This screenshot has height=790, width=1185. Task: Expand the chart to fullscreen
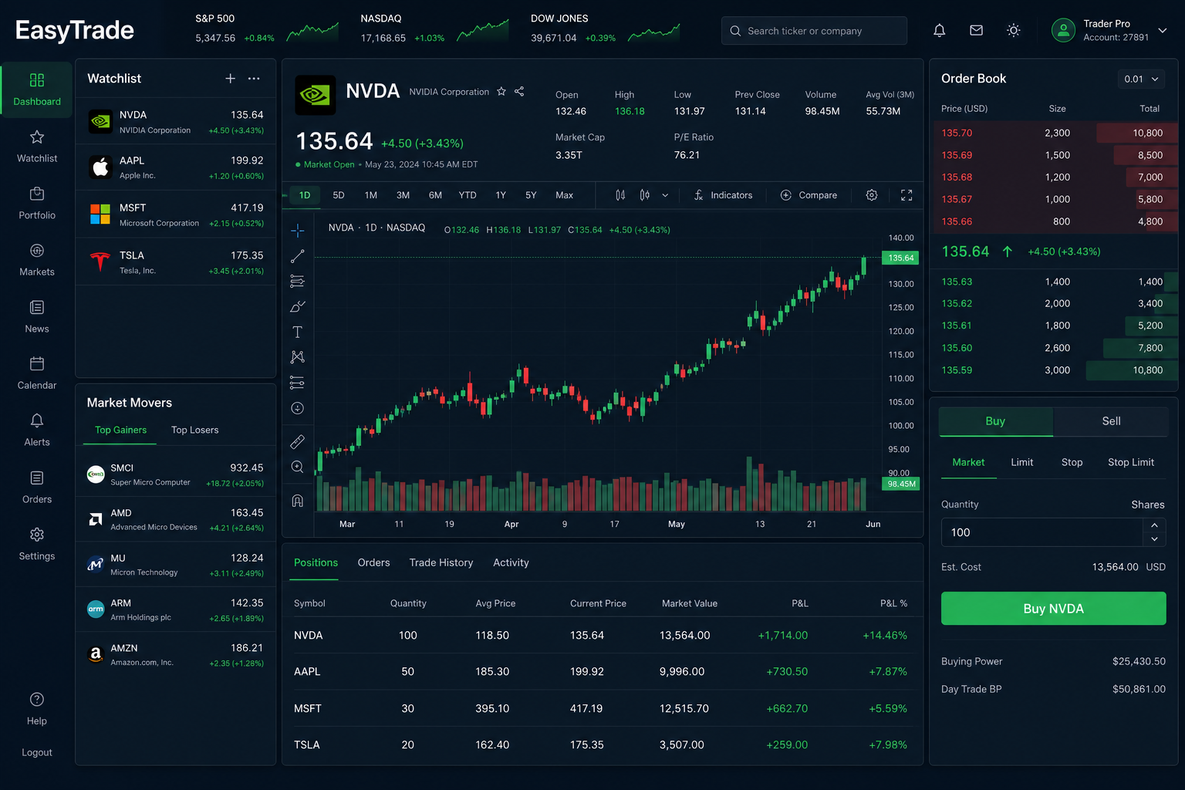click(x=906, y=195)
